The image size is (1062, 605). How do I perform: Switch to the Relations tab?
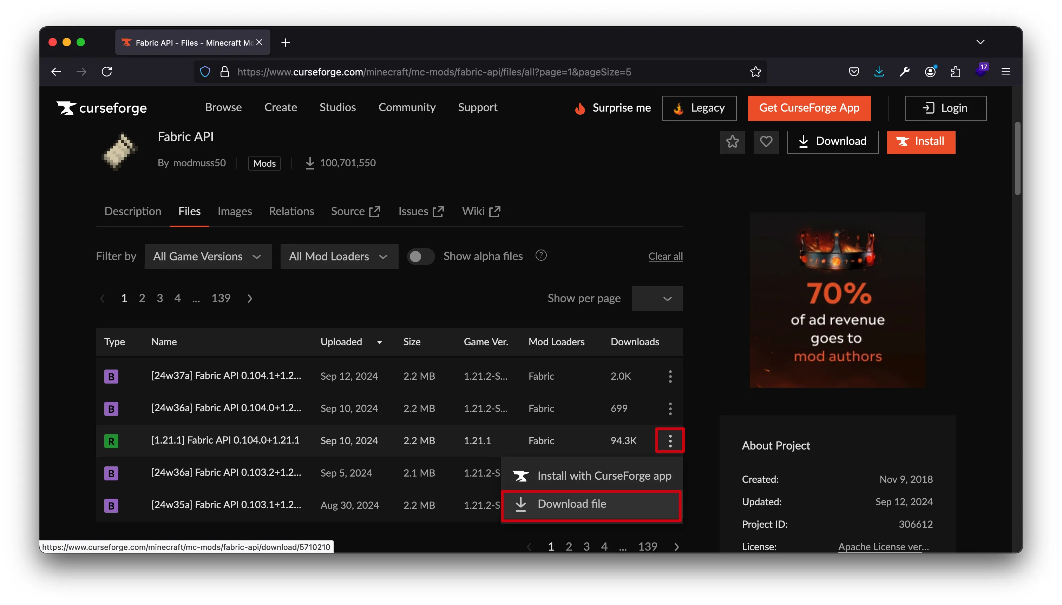[x=291, y=211]
